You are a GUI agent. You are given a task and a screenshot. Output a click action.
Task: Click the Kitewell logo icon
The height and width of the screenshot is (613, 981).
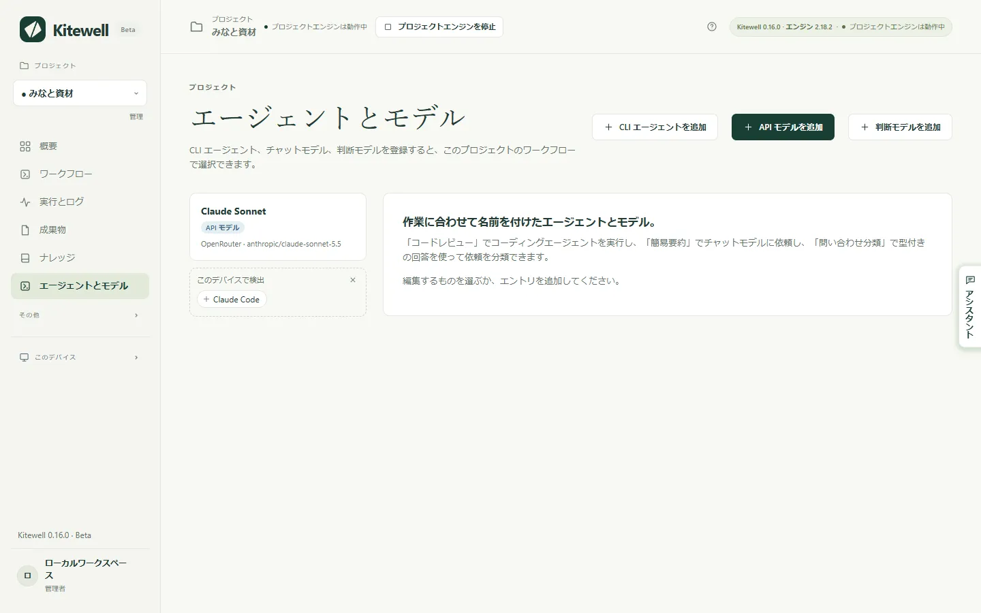coord(33,29)
